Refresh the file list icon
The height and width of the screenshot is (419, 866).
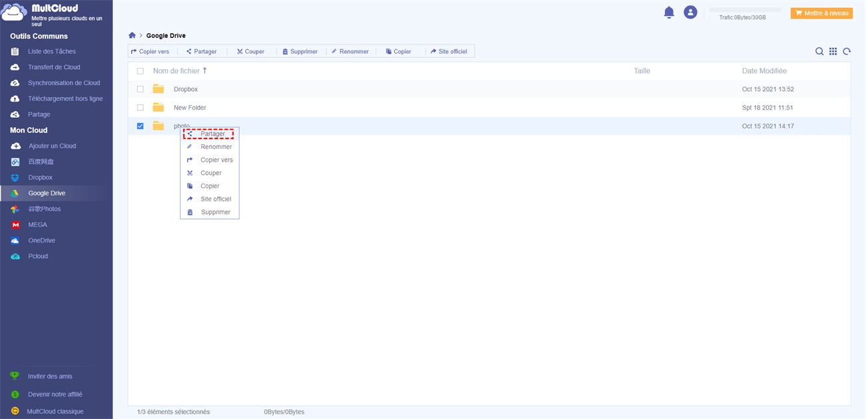(x=847, y=51)
